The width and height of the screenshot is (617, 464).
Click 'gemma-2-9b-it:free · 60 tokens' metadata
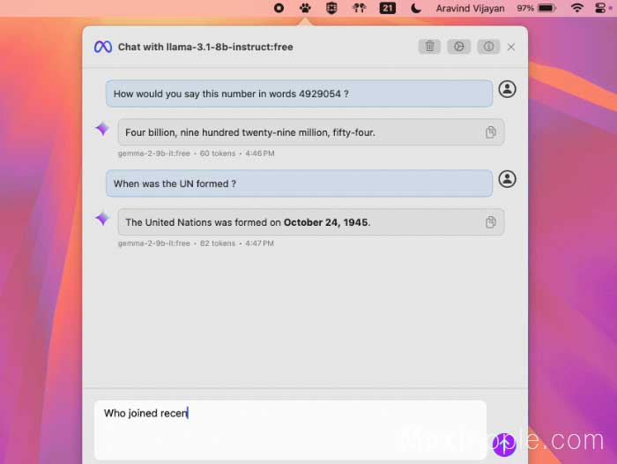tap(197, 153)
